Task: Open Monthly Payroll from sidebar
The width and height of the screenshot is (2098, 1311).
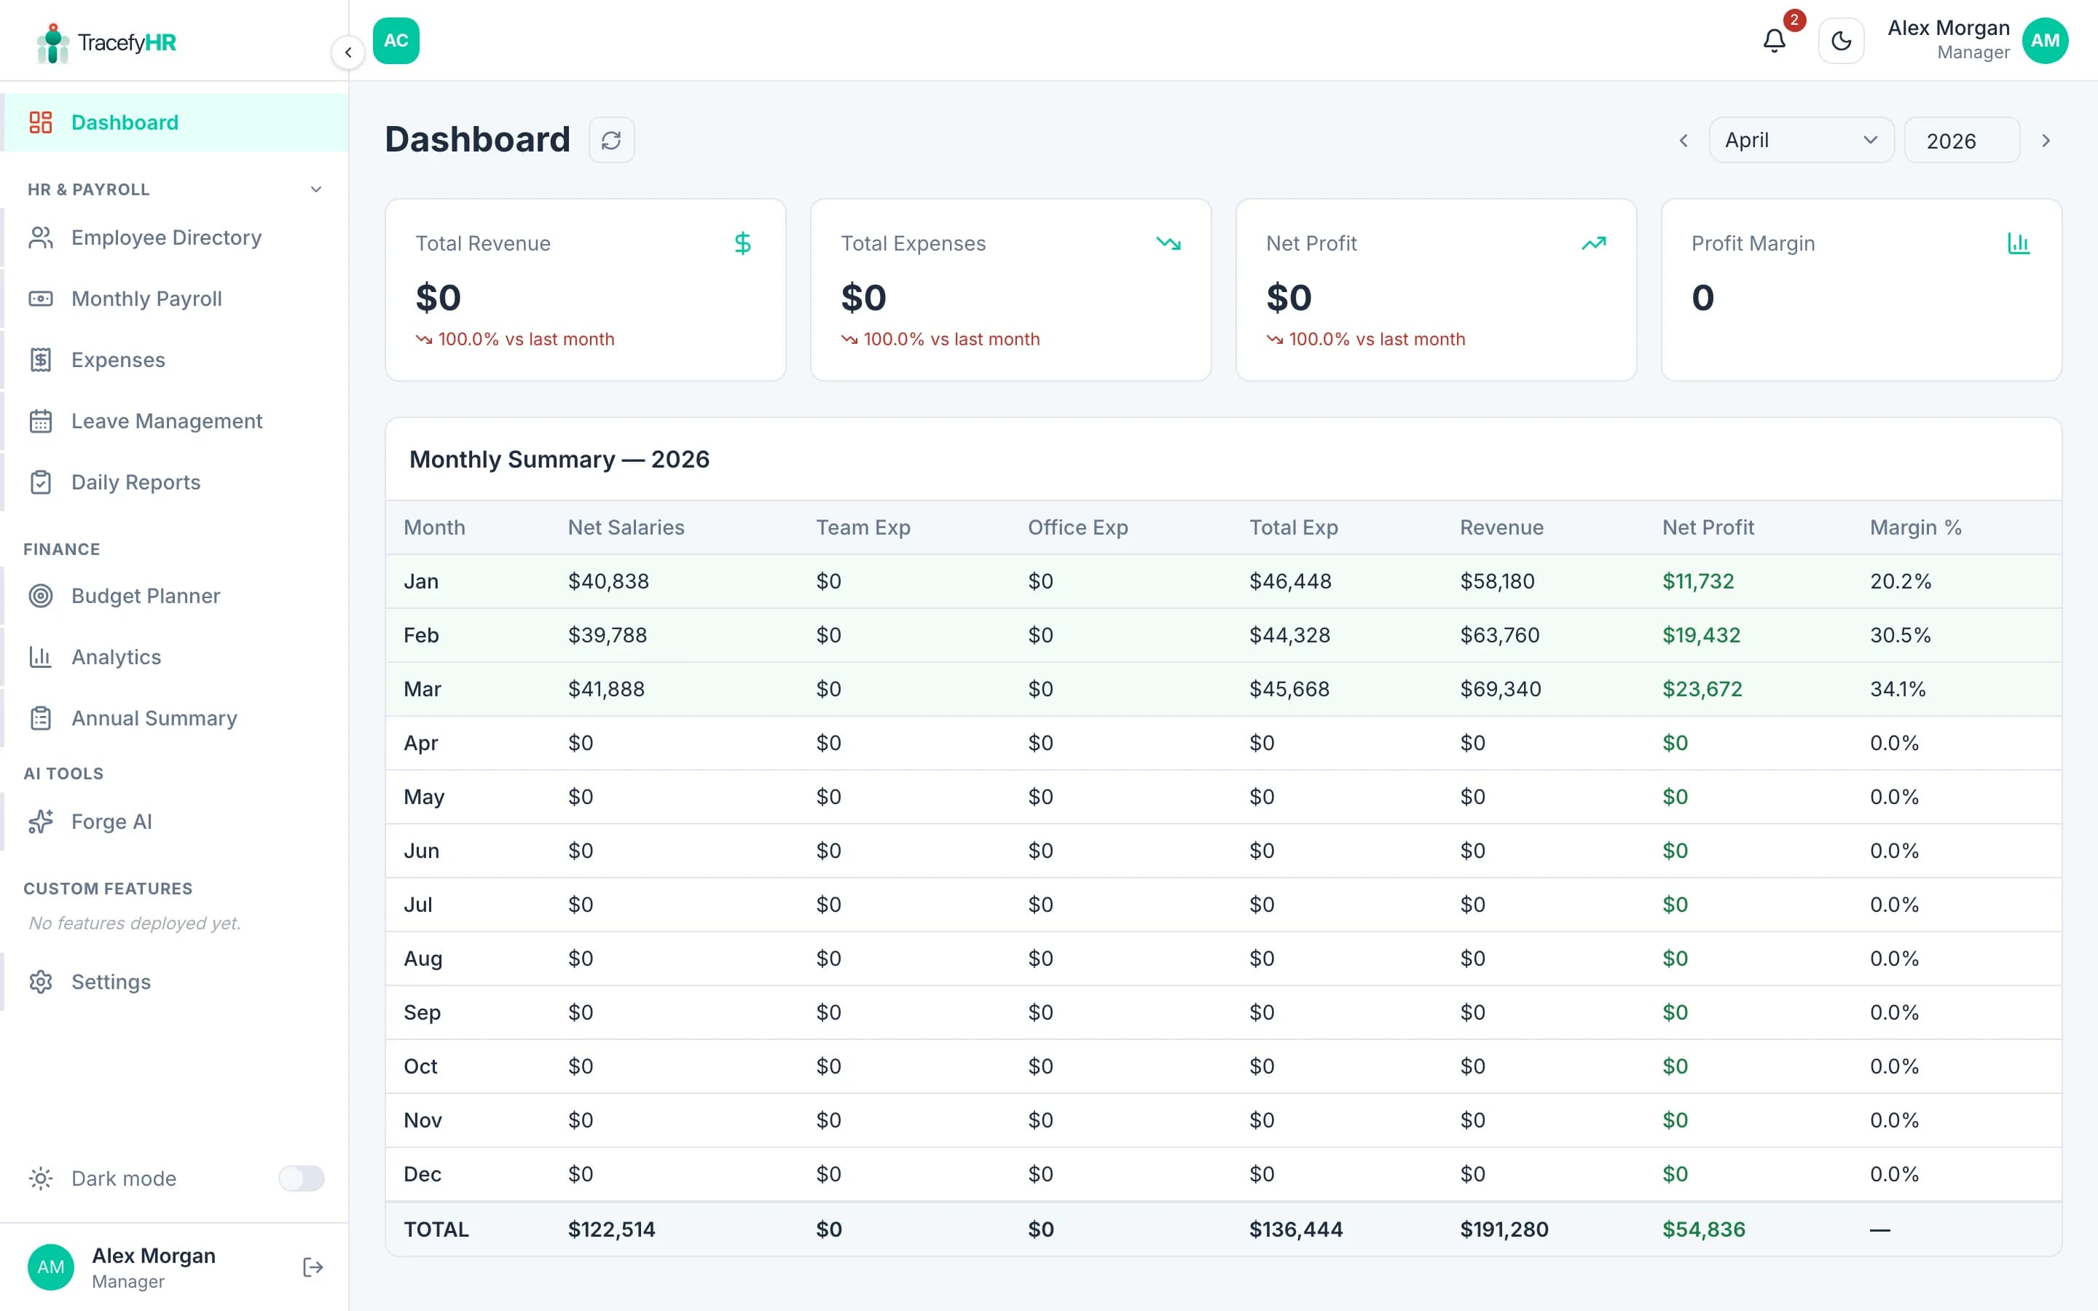Action: [x=146, y=299]
